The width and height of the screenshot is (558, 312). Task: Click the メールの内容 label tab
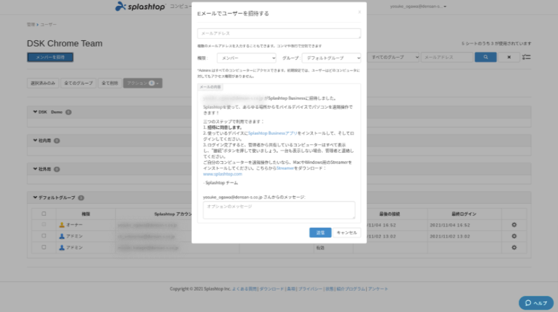(210, 87)
